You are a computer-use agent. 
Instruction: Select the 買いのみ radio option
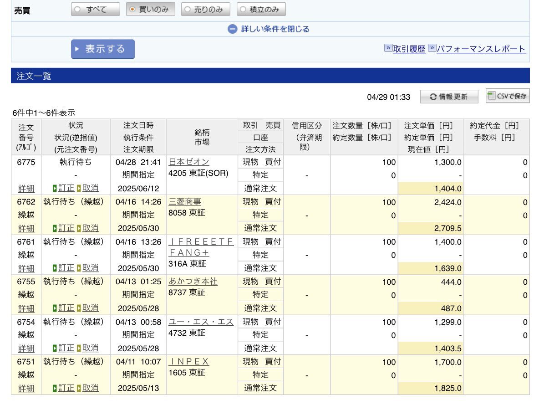coord(151,9)
